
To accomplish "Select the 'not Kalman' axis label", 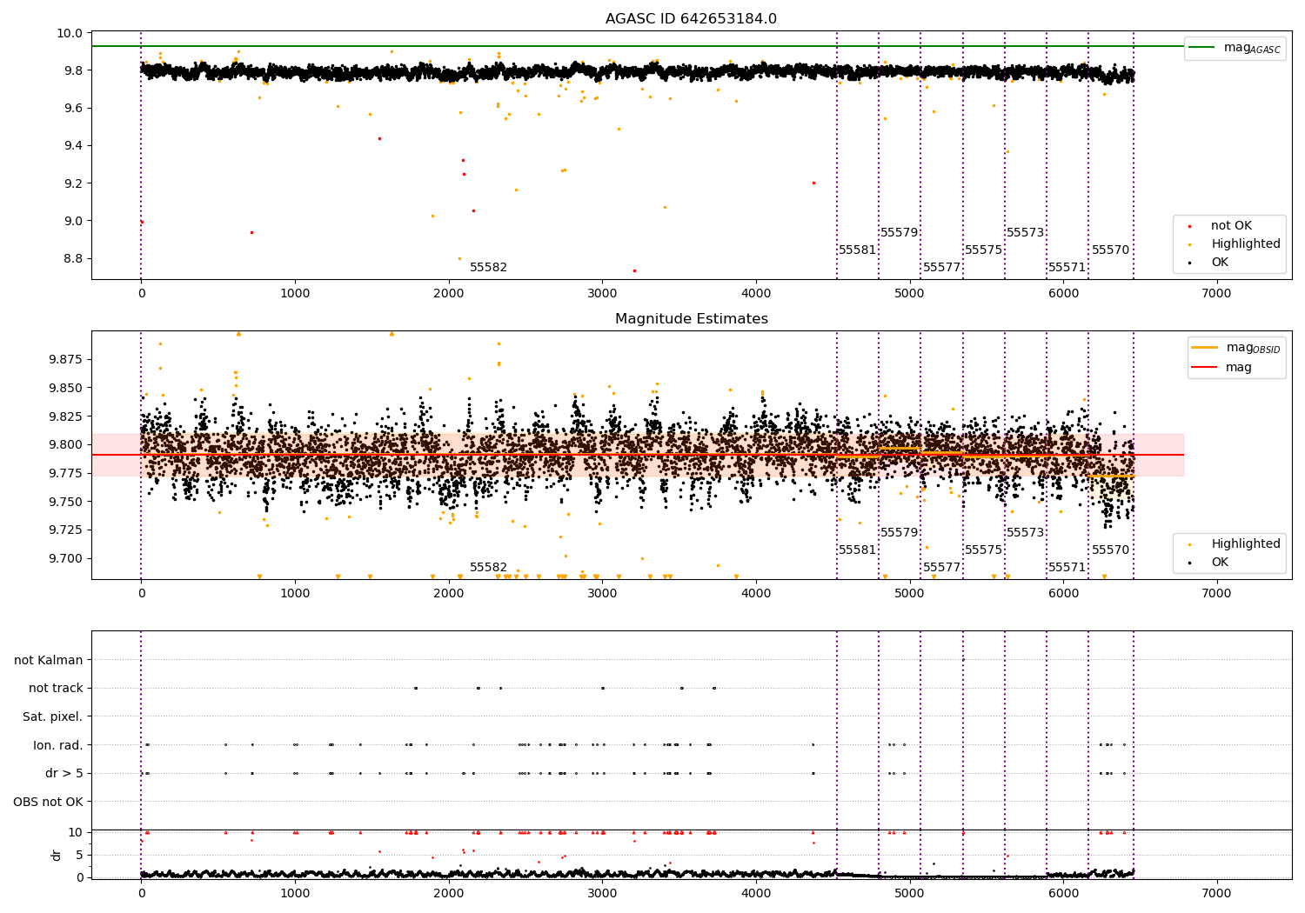I will [x=49, y=660].
